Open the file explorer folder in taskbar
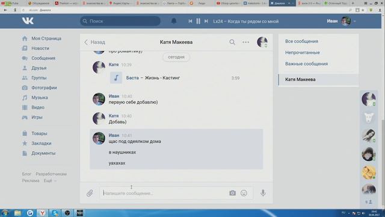 click(17, 213)
